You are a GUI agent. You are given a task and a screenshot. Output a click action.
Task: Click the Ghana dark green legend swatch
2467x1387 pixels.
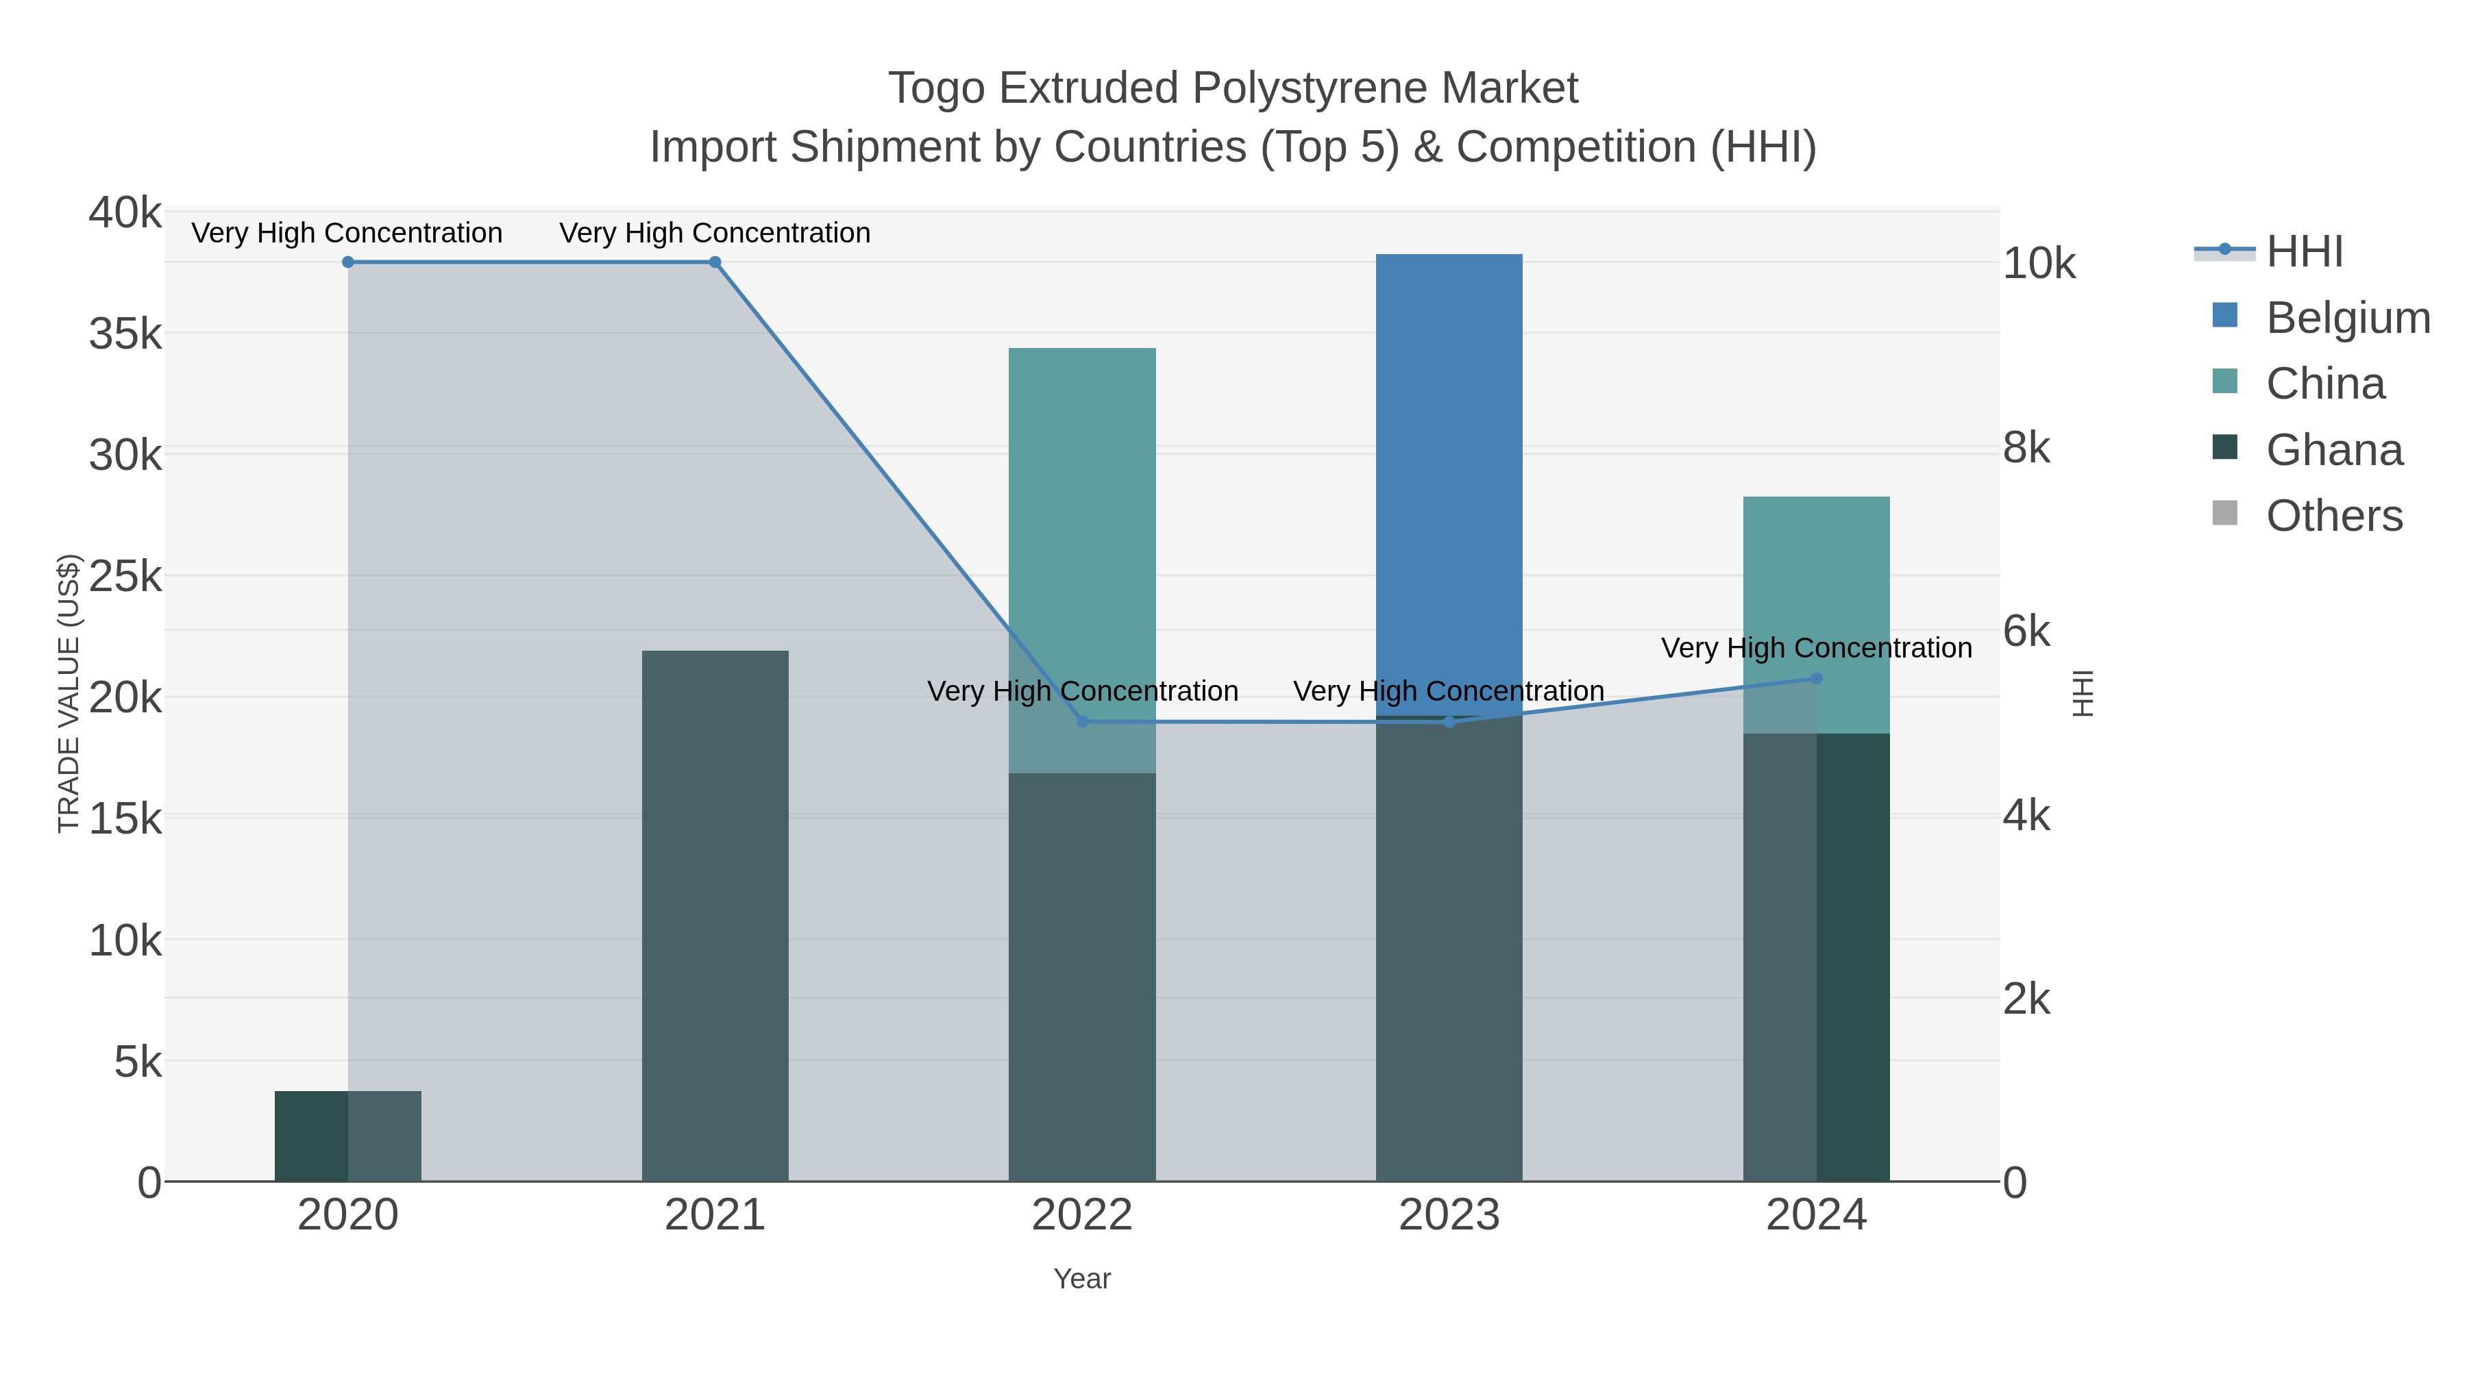click(2224, 447)
